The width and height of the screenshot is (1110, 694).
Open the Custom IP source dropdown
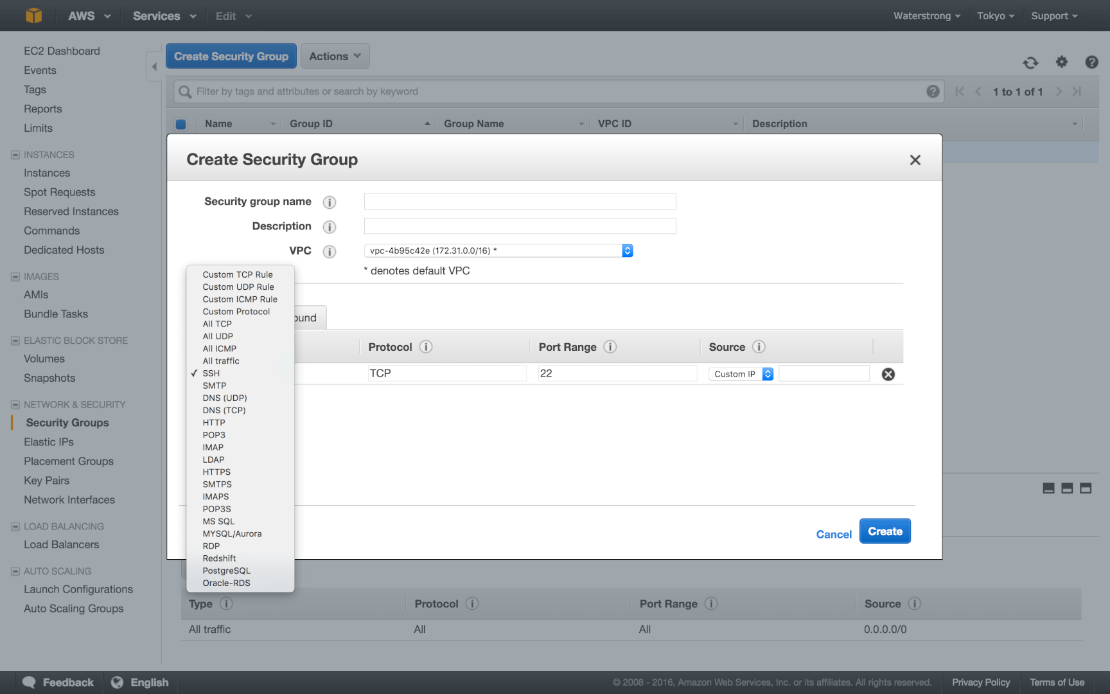741,374
